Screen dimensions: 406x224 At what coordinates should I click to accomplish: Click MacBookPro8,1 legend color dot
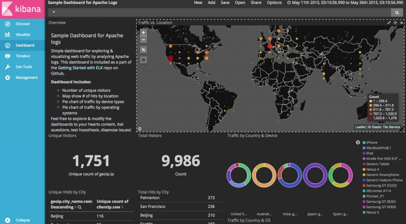point(364,148)
